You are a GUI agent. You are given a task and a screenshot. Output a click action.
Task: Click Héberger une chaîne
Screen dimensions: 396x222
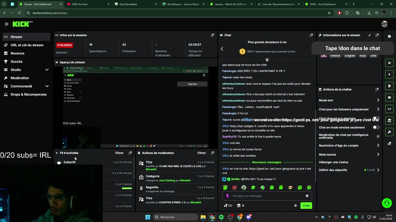(334, 162)
